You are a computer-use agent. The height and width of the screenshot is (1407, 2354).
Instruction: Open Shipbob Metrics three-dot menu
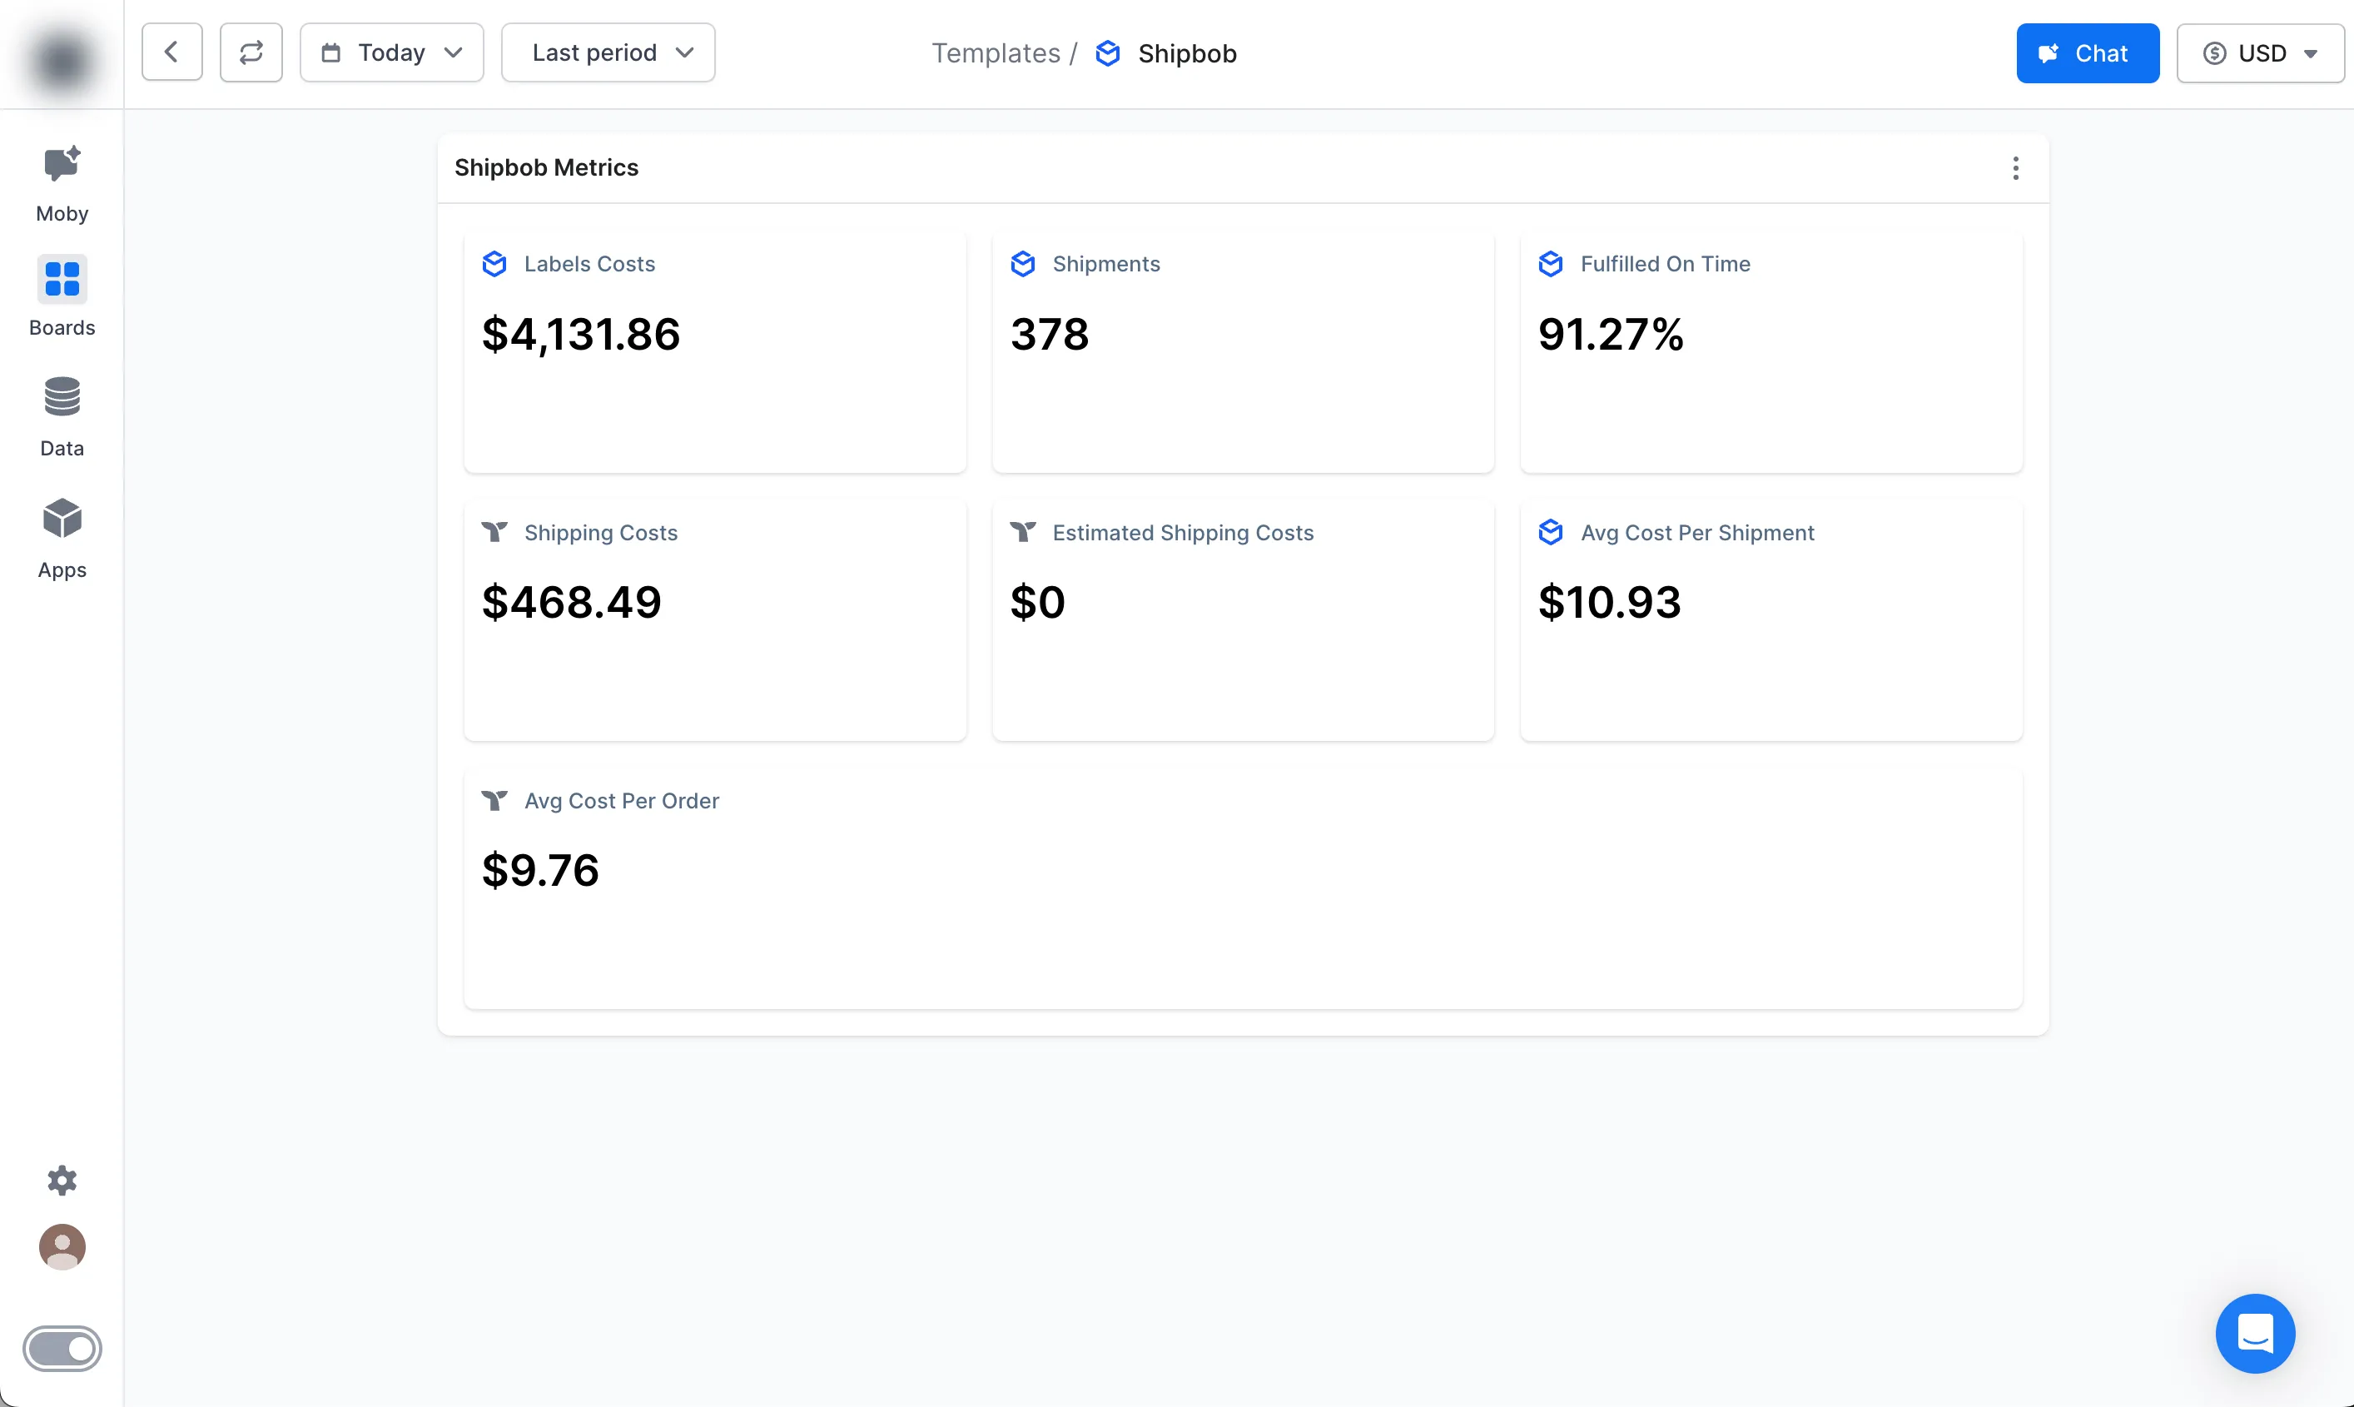pos(2016,168)
